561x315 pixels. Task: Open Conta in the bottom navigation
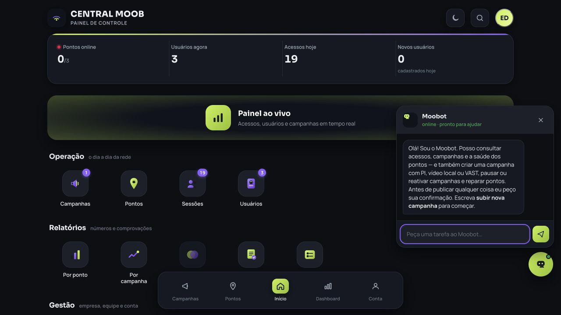(x=375, y=290)
